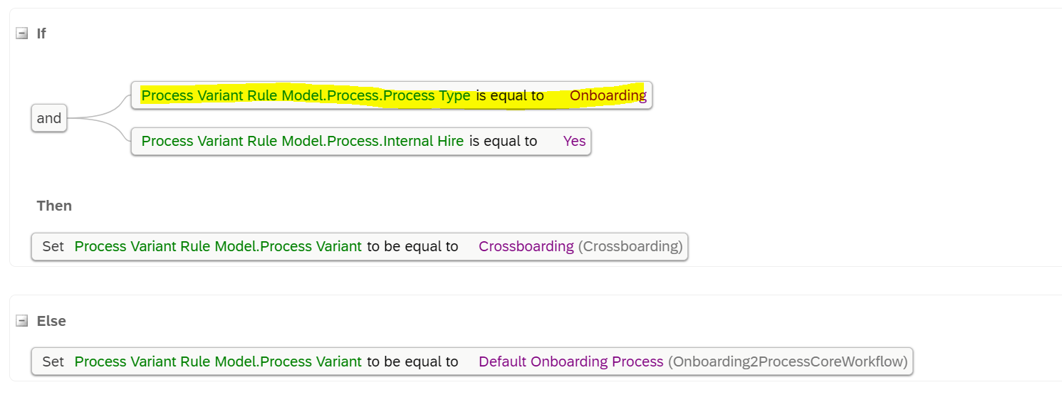Click 'Set' in the Then action
Viewport: 1062px width, 417px height.
point(53,246)
